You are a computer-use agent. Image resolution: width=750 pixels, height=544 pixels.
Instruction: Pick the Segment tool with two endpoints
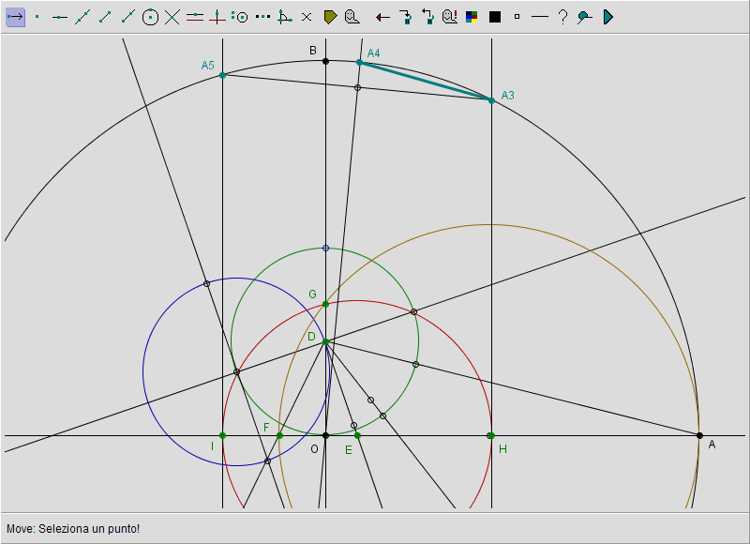[x=105, y=17]
